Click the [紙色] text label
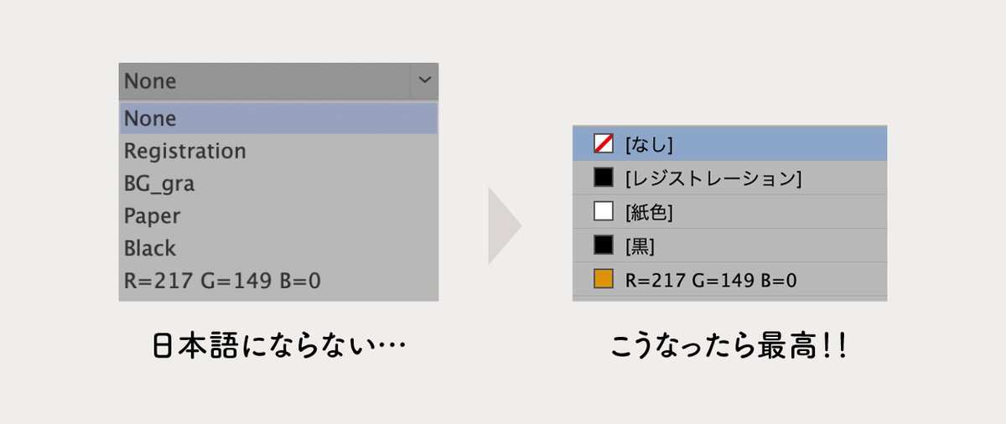Viewport: 1006px width, 424px height. pyautogui.click(x=650, y=212)
